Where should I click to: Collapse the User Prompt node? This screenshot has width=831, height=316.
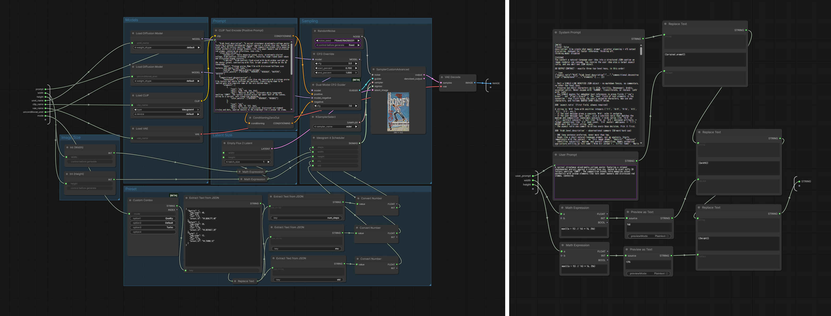tap(556, 155)
